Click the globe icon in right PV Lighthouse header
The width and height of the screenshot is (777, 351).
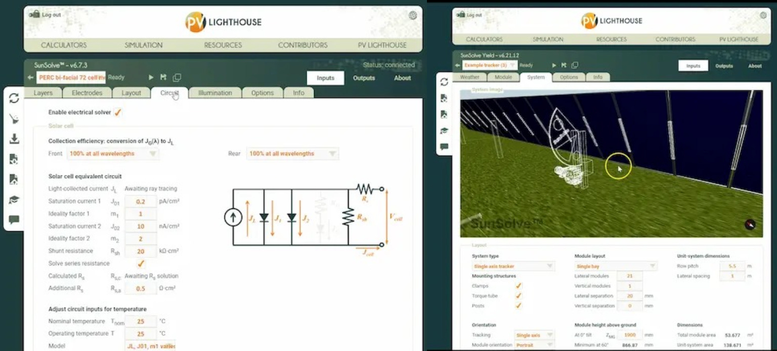pos(763,15)
